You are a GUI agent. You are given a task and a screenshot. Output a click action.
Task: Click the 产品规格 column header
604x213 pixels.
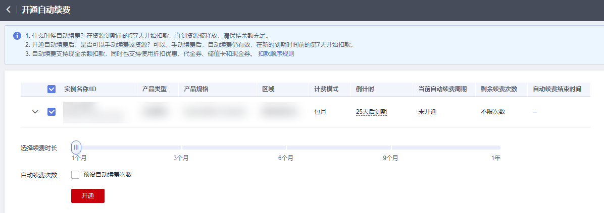[196, 89]
